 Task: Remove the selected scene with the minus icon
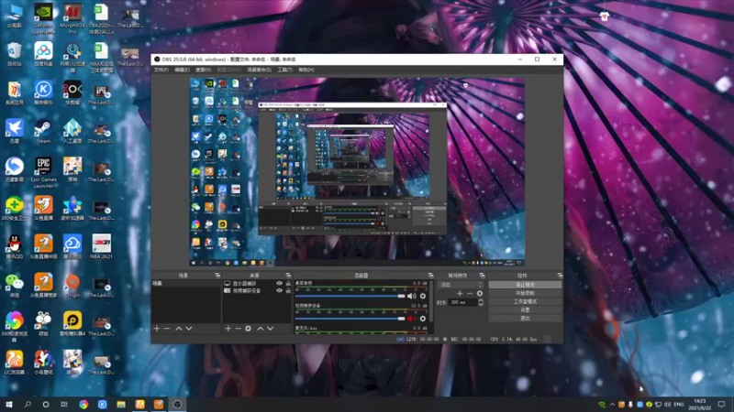coord(167,329)
